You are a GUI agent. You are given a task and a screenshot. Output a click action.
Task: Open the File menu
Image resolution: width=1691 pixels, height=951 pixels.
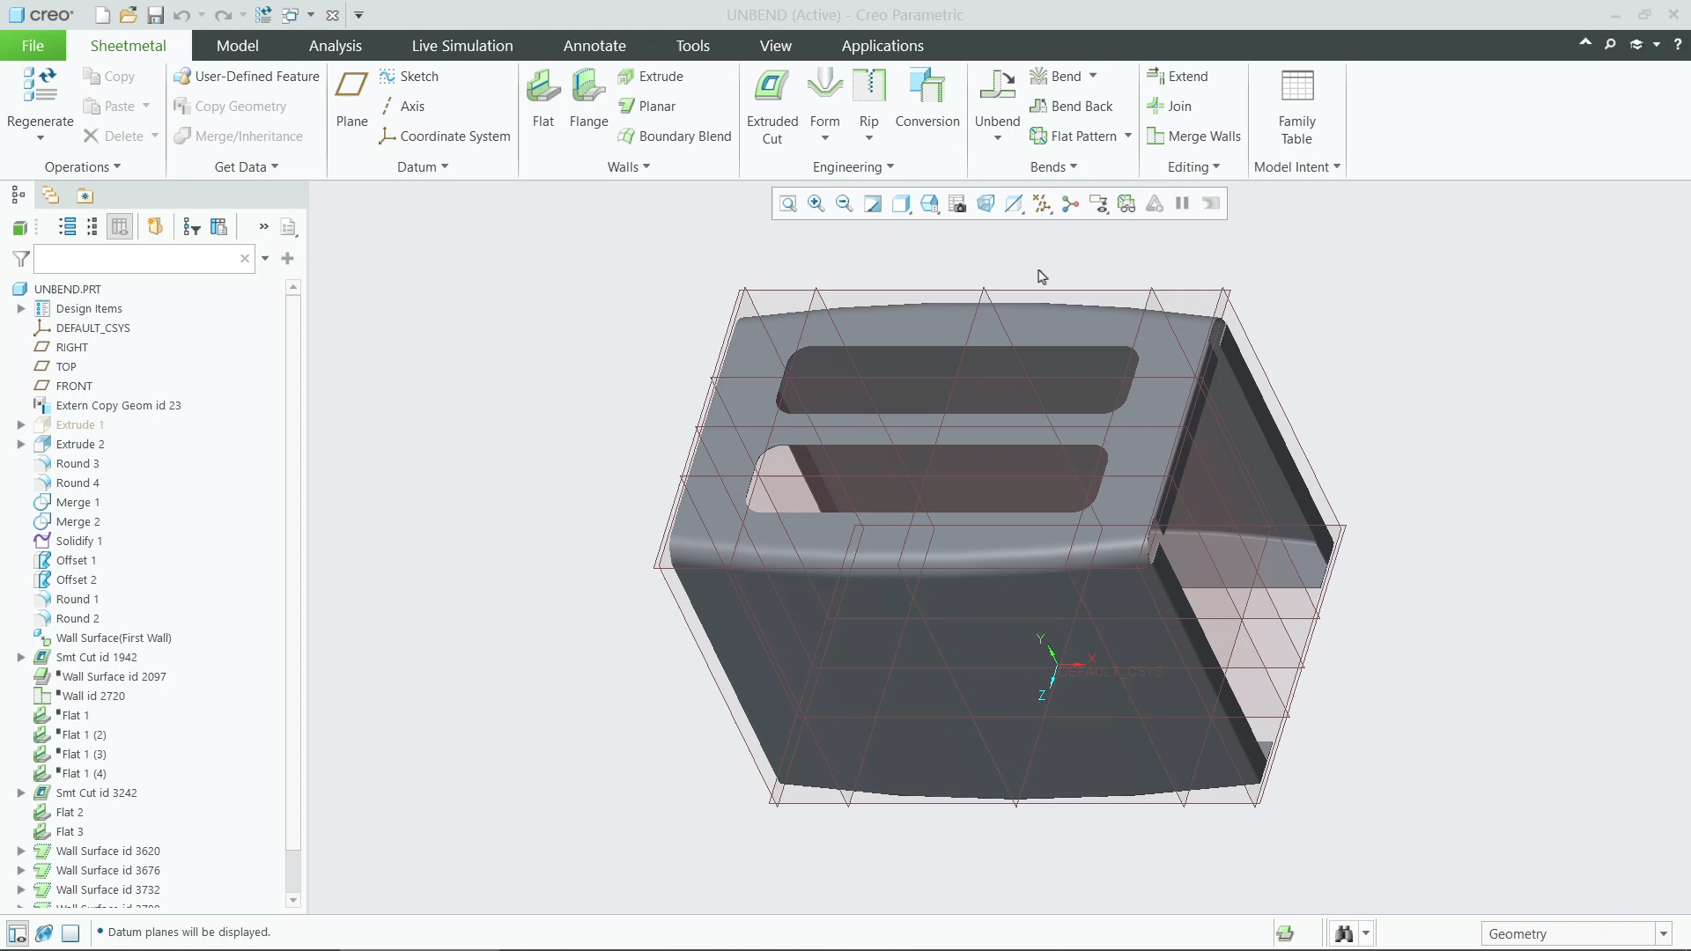pyautogui.click(x=32, y=45)
